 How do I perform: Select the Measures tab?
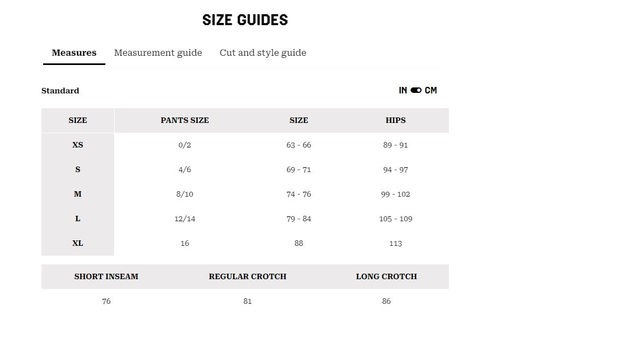[x=74, y=52]
